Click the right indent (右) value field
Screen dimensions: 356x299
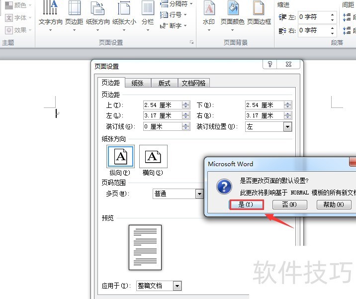point(314,30)
